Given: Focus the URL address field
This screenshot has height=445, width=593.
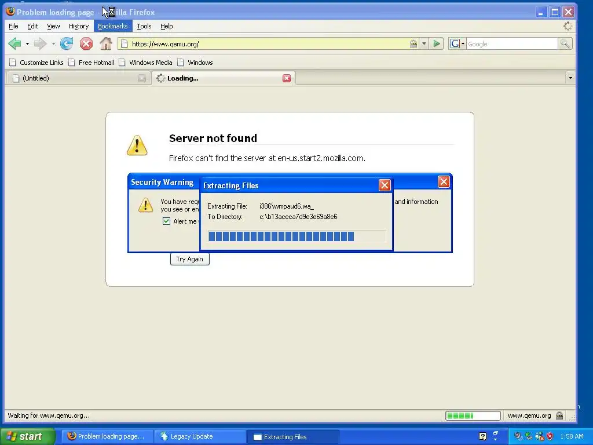Looking at the screenshot, I should (269, 44).
